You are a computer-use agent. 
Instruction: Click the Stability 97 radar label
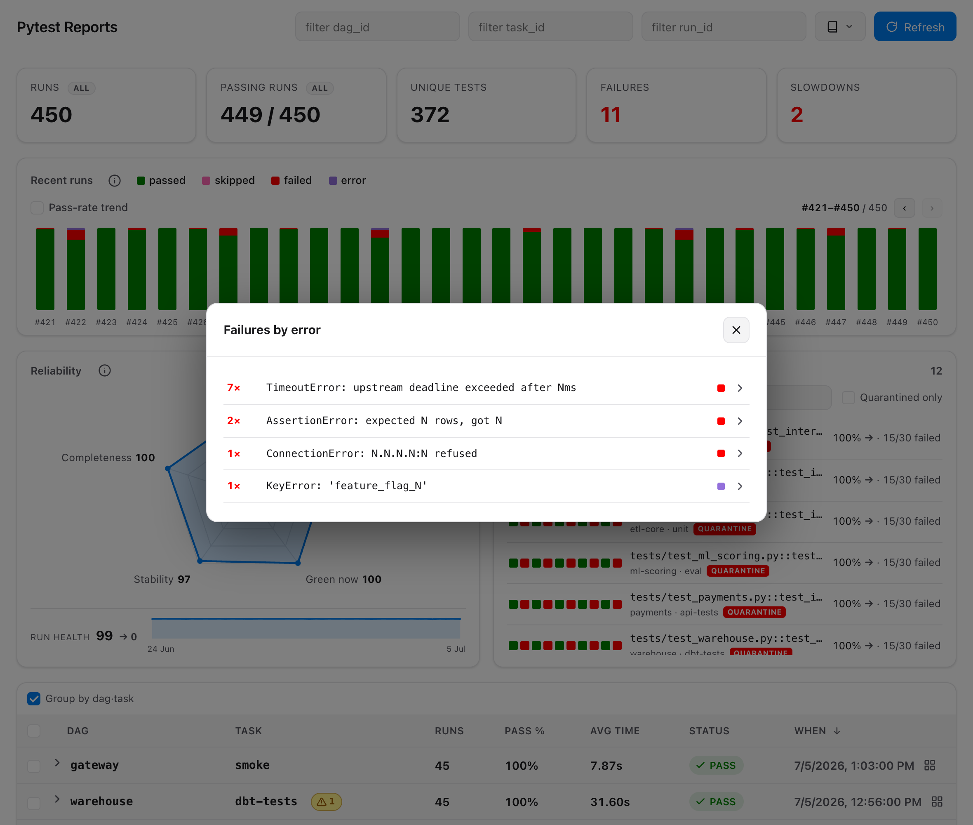point(162,580)
